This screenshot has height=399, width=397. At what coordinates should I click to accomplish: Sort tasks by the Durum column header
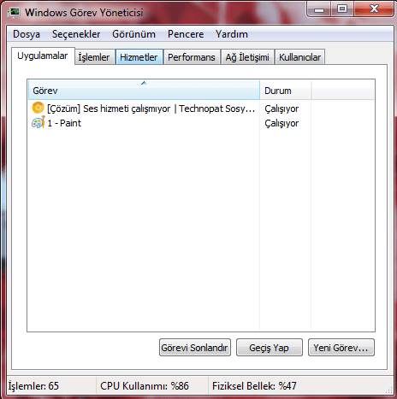285,91
